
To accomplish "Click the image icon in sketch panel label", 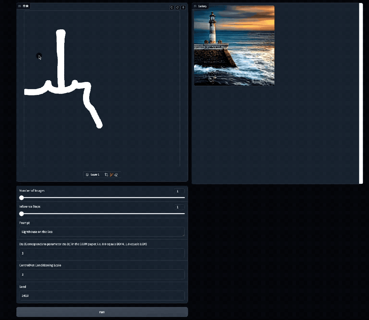I will click(20, 6).
